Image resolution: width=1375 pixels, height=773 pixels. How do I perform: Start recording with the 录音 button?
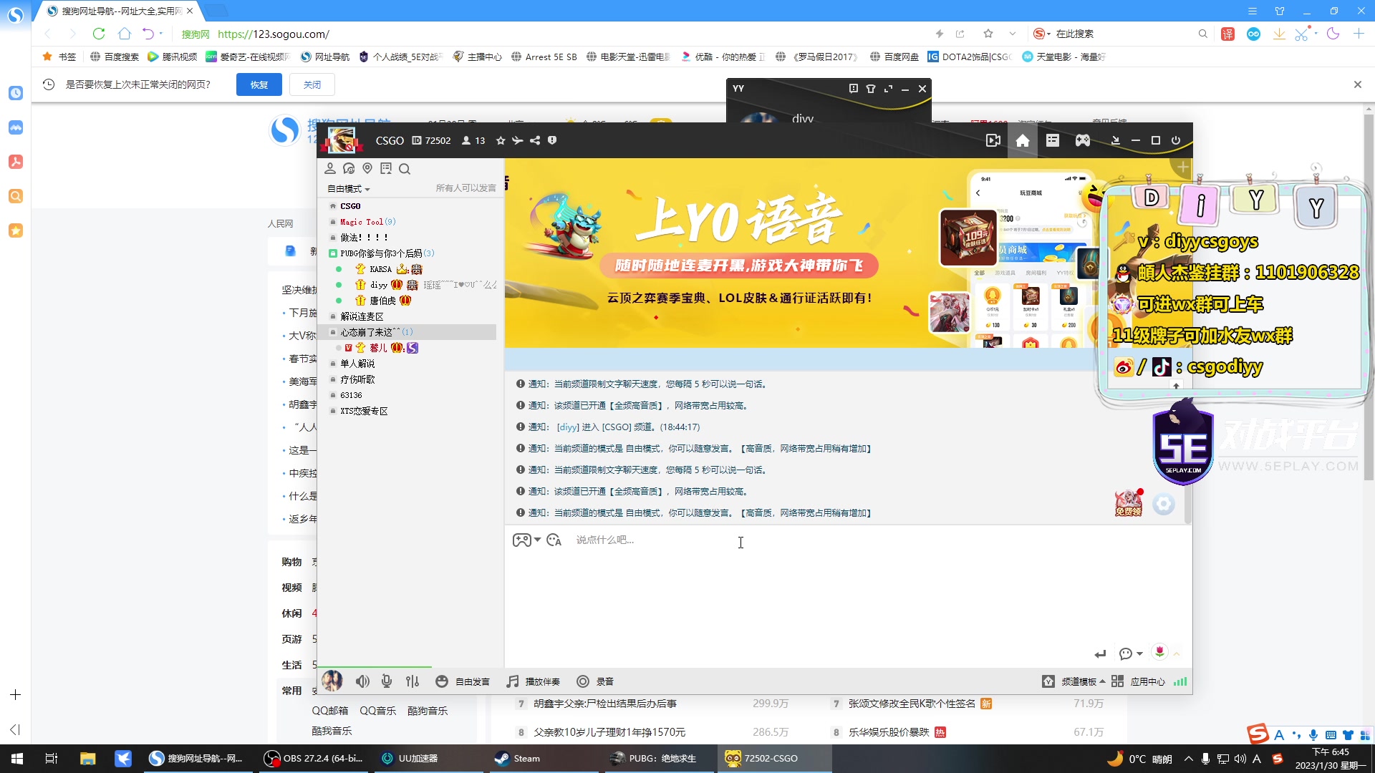tap(595, 681)
